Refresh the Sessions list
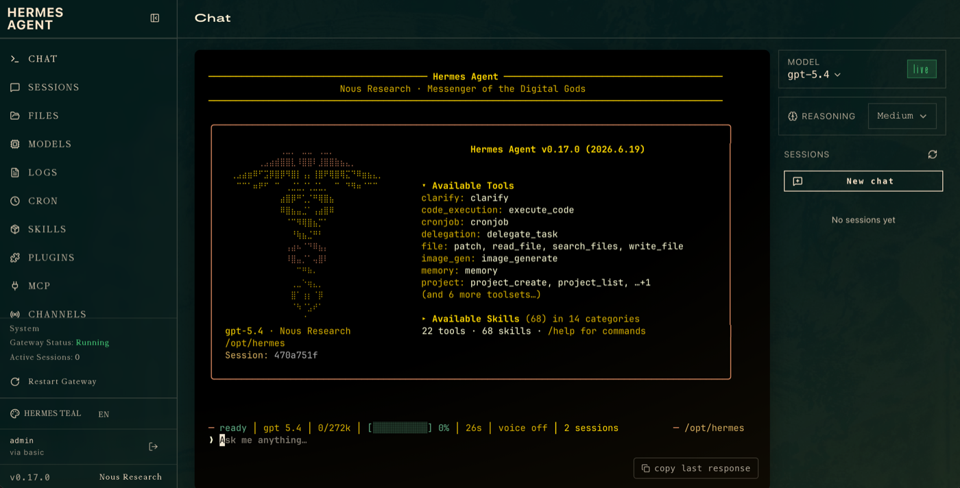Viewport: 960px width, 488px height. pyautogui.click(x=933, y=155)
